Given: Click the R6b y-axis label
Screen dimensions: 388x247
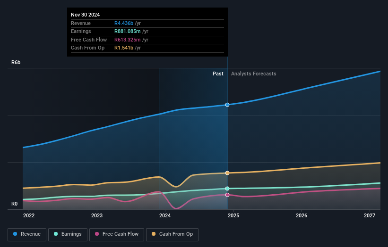Looking at the screenshot, I should [x=16, y=62].
